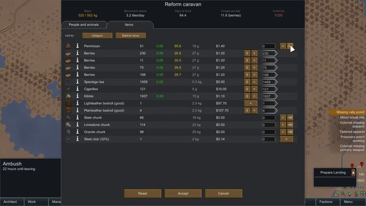The image size is (366, 206).
Task: Show info for Cigarillos
Action: coord(78,89)
